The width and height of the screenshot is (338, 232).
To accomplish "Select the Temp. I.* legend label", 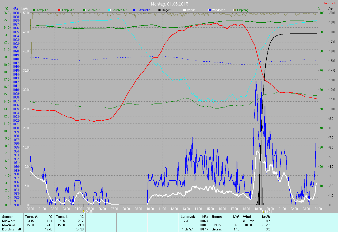I will tap(42, 10).
